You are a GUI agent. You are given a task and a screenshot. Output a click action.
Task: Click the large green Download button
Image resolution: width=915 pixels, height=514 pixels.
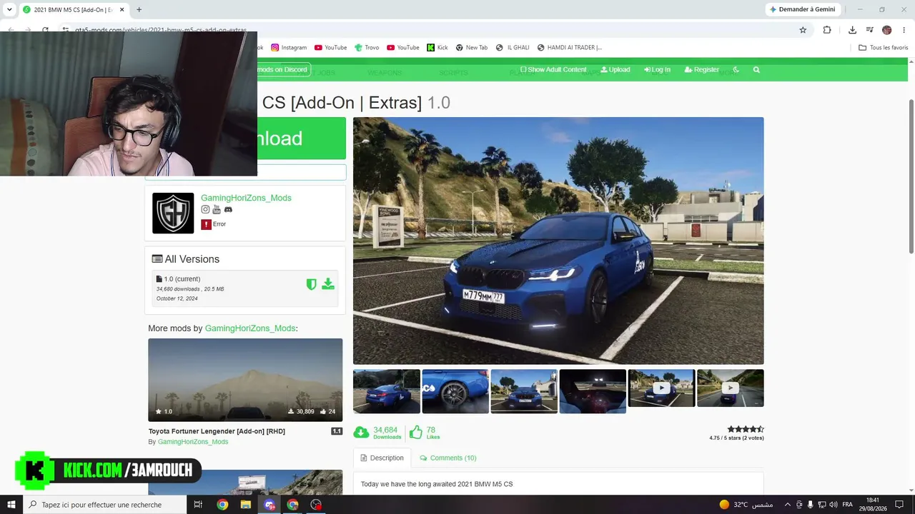click(301, 138)
